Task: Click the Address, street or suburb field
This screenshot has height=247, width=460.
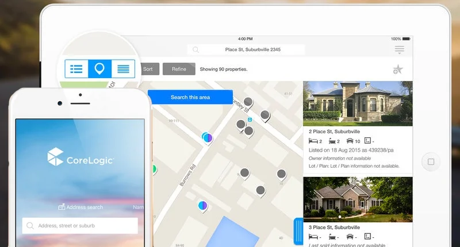Action: (80, 226)
